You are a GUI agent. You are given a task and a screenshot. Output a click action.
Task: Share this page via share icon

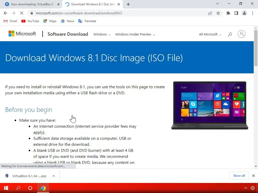[210, 13]
